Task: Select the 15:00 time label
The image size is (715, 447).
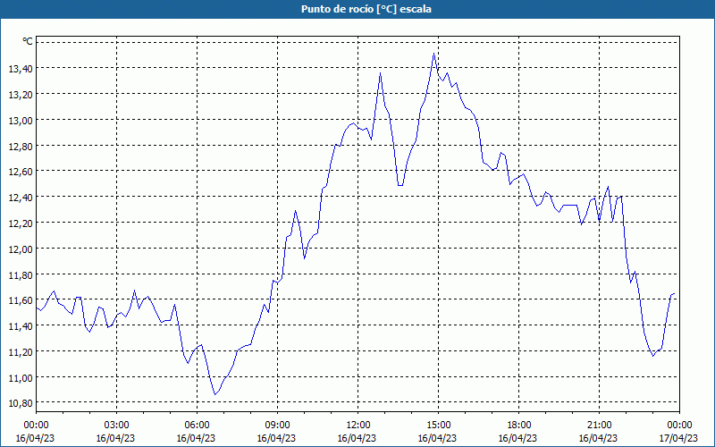Action: (438, 426)
